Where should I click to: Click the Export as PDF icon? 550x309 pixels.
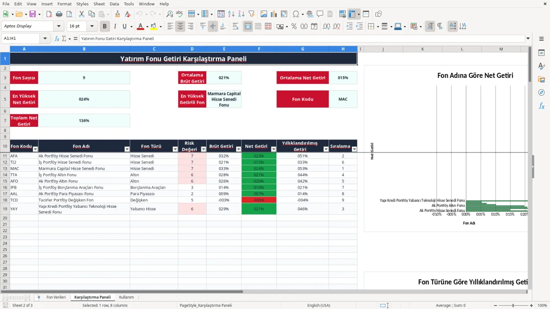[49, 14]
